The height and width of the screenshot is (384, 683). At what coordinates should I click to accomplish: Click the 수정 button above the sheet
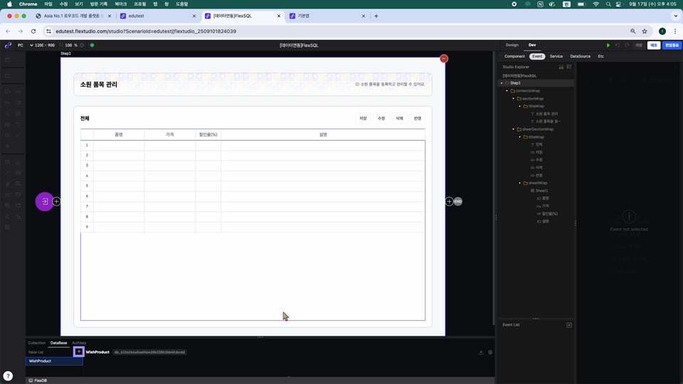pos(381,119)
